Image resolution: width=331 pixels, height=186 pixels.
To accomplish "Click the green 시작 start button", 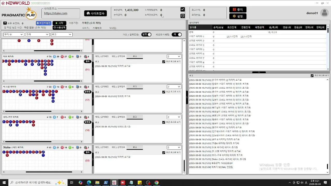I will pyautogui.click(x=59, y=23).
